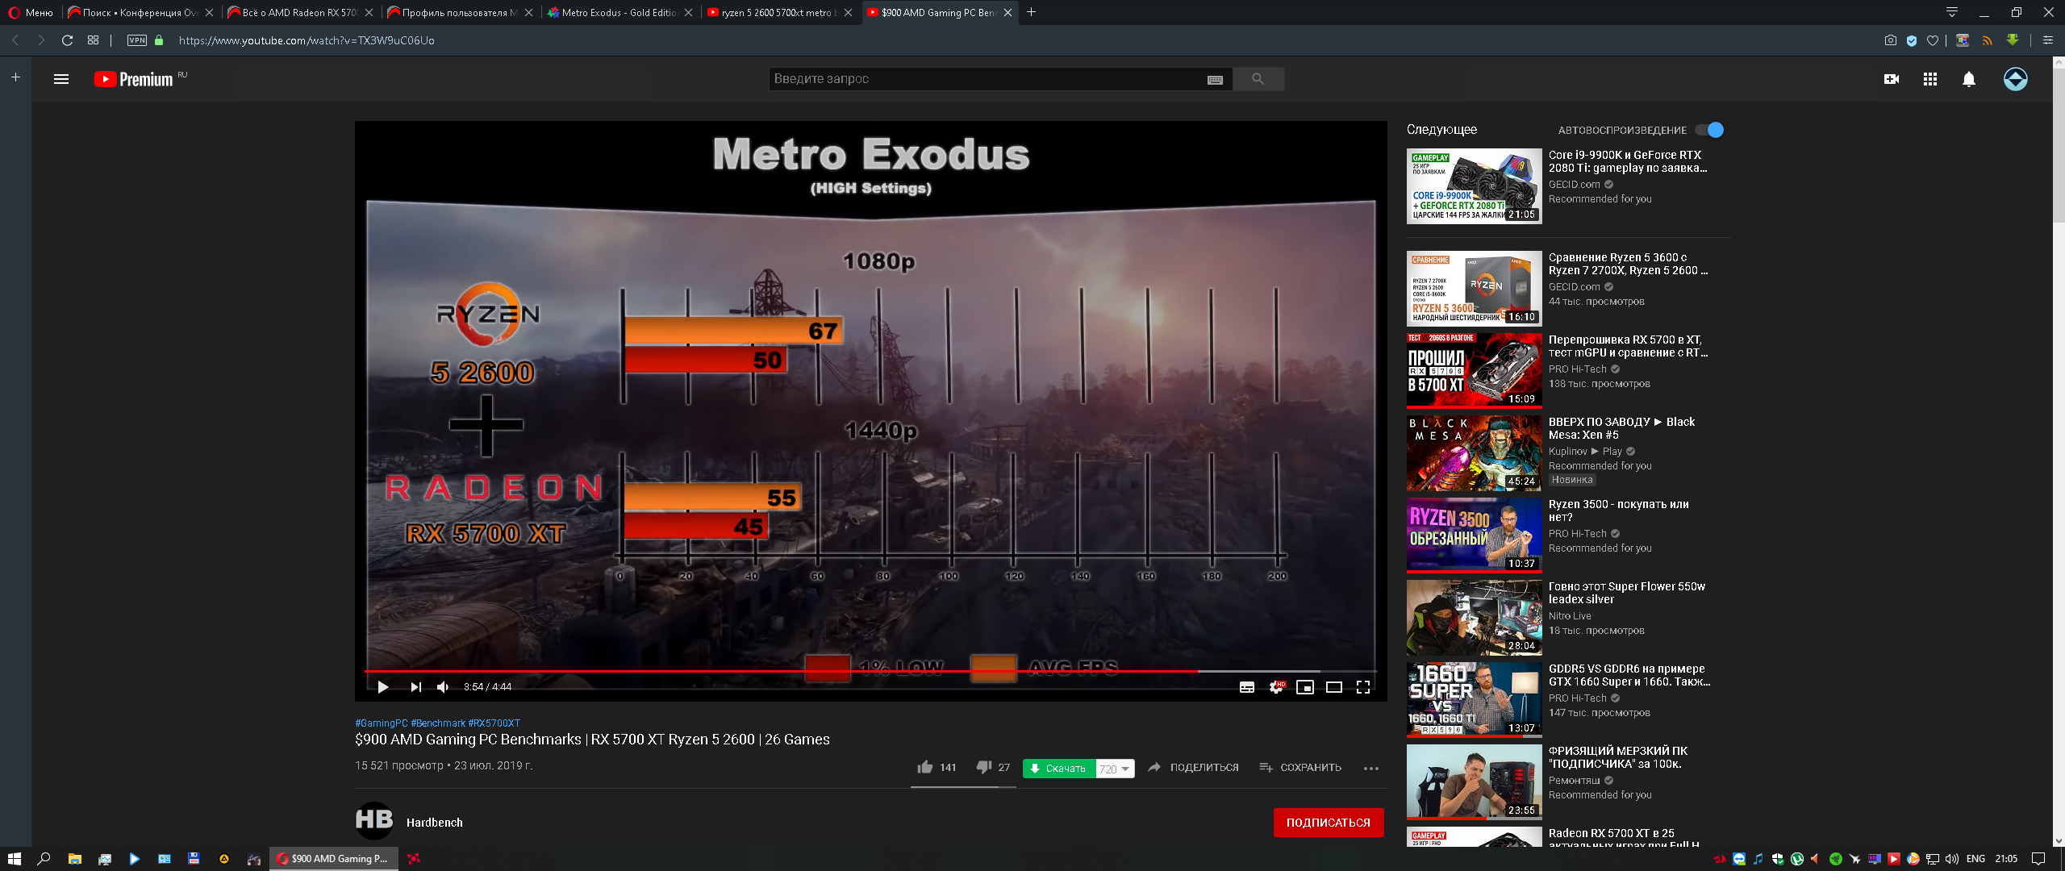The image size is (2065, 871).
Task: Skip to the next video
Action: coord(415,687)
